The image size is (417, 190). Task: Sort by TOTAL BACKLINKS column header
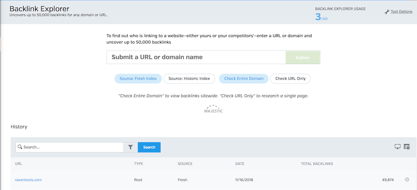[x=317, y=164]
